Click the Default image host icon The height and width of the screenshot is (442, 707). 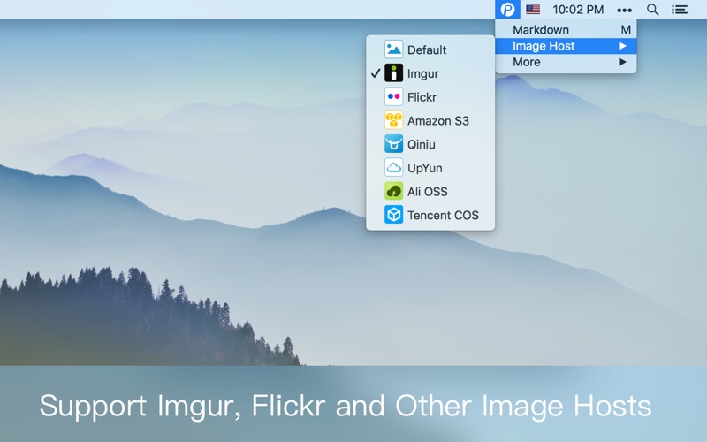pos(393,50)
